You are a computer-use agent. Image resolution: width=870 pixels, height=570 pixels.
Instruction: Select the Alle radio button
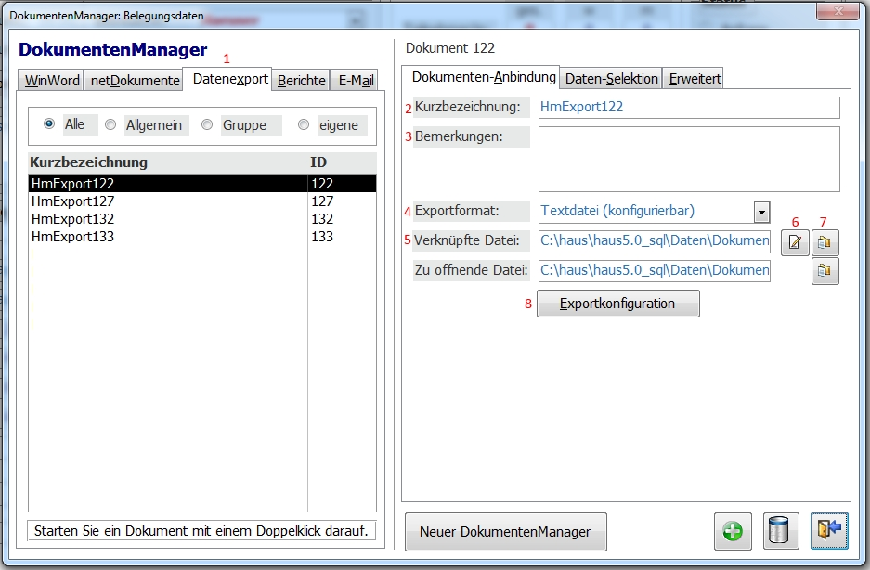[49, 124]
